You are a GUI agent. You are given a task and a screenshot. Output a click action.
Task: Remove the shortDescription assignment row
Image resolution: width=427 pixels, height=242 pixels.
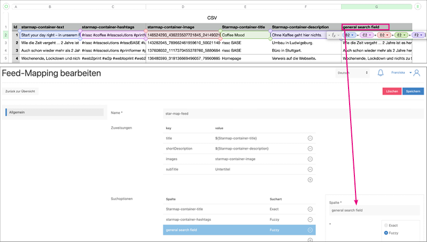pyautogui.click(x=310, y=149)
